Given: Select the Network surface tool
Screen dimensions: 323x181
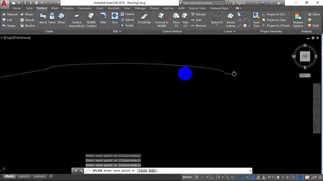Looking at the screenshot, I should coord(10,15).
